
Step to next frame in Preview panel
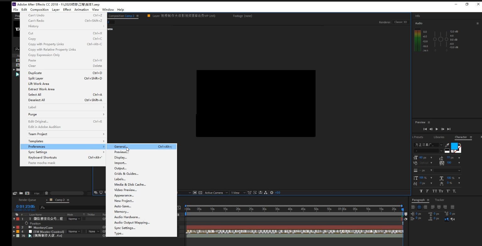click(443, 129)
